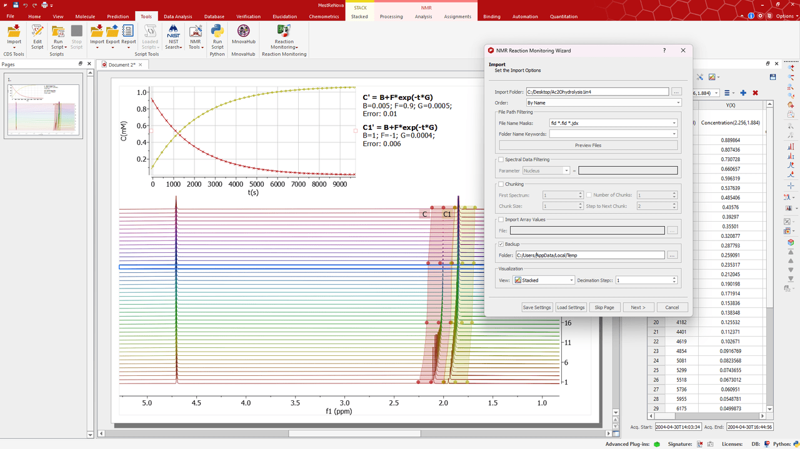
Task: Open the Parameter Nucleus dropdown
Action: tap(546, 170)
